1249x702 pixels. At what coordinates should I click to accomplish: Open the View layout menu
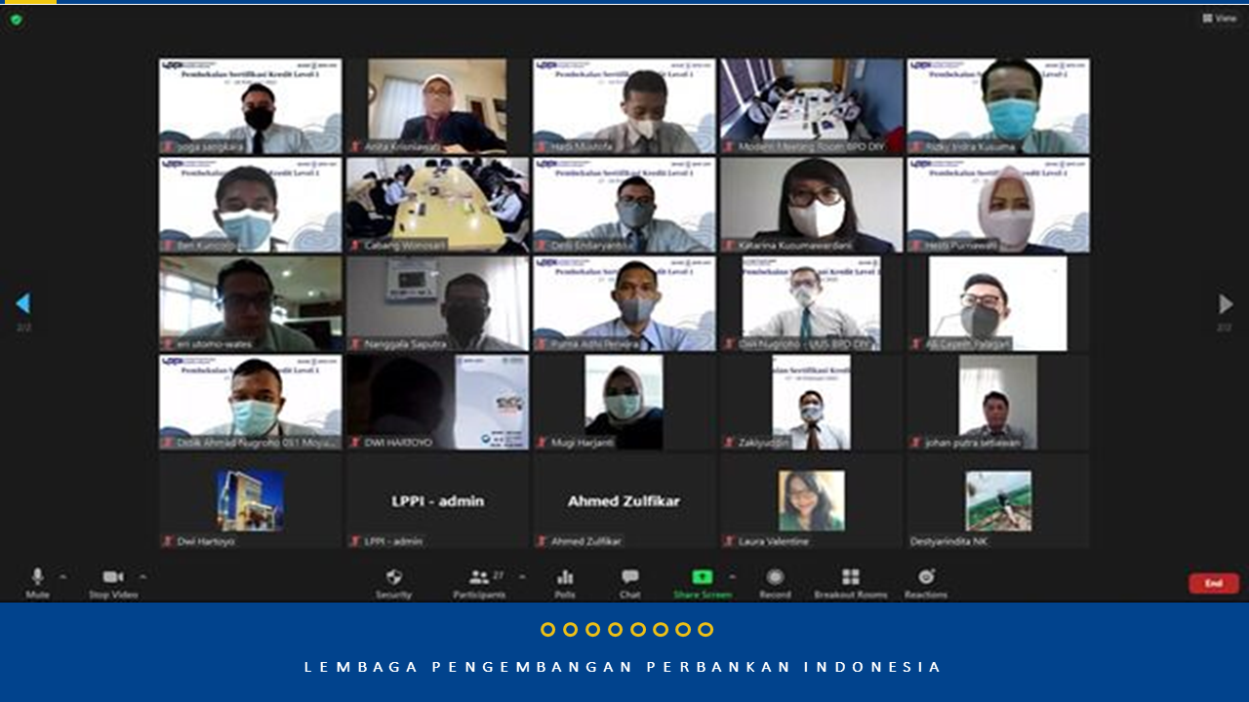1220,18
